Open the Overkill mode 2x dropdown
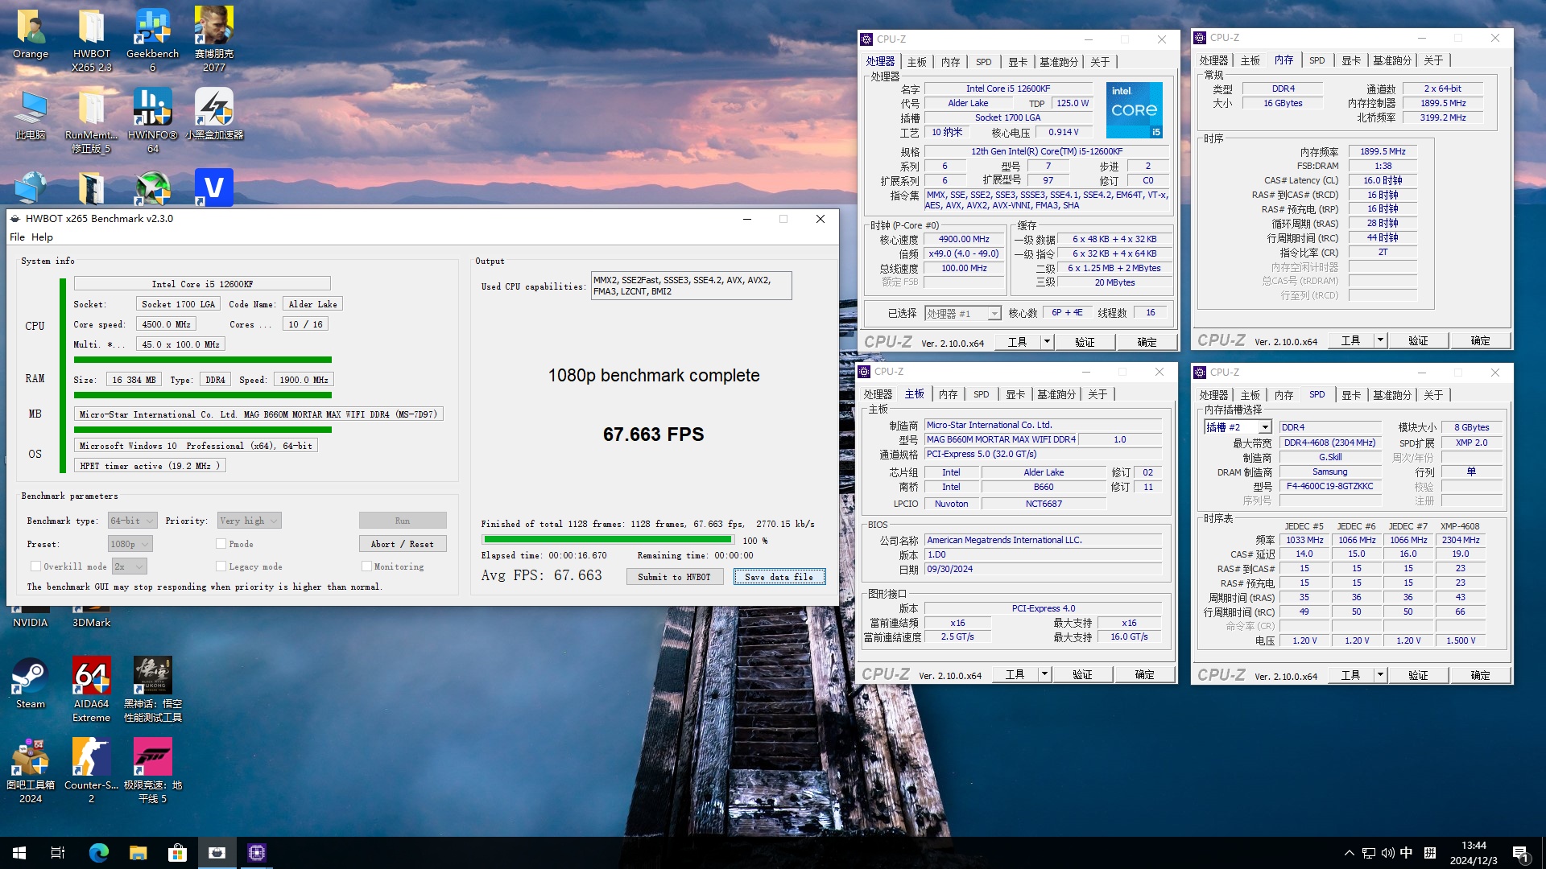Viewport: 1546px width, 869px height. [x=129, y=566]
